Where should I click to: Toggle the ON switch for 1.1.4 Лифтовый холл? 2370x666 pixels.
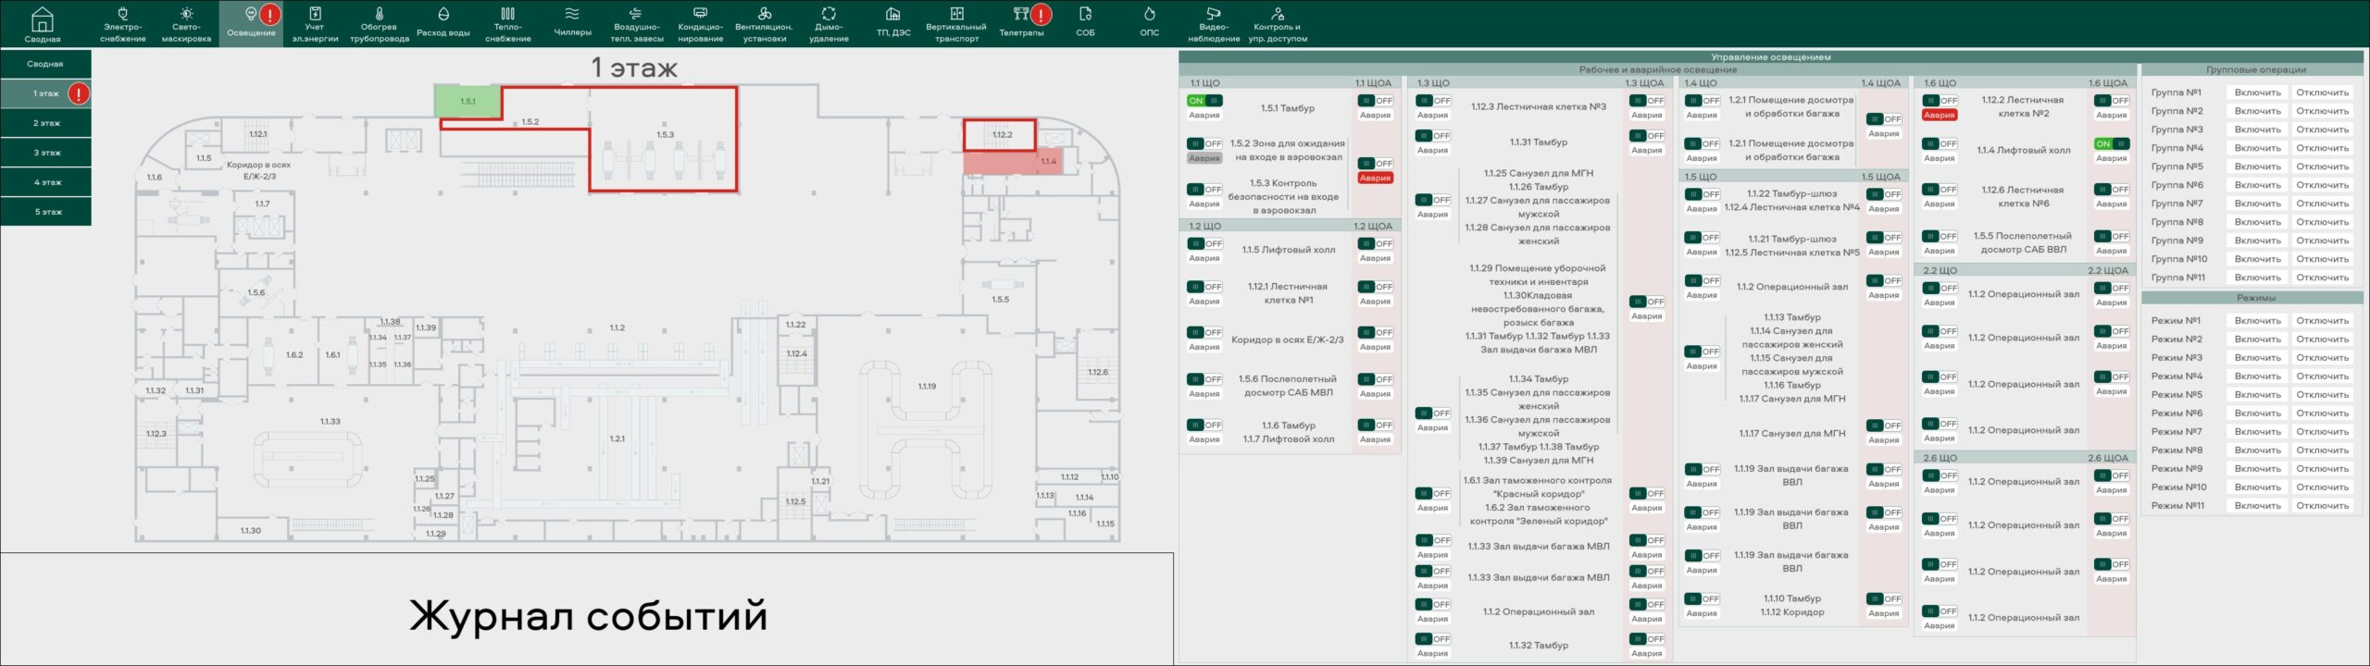click(x=2112, y=144)
